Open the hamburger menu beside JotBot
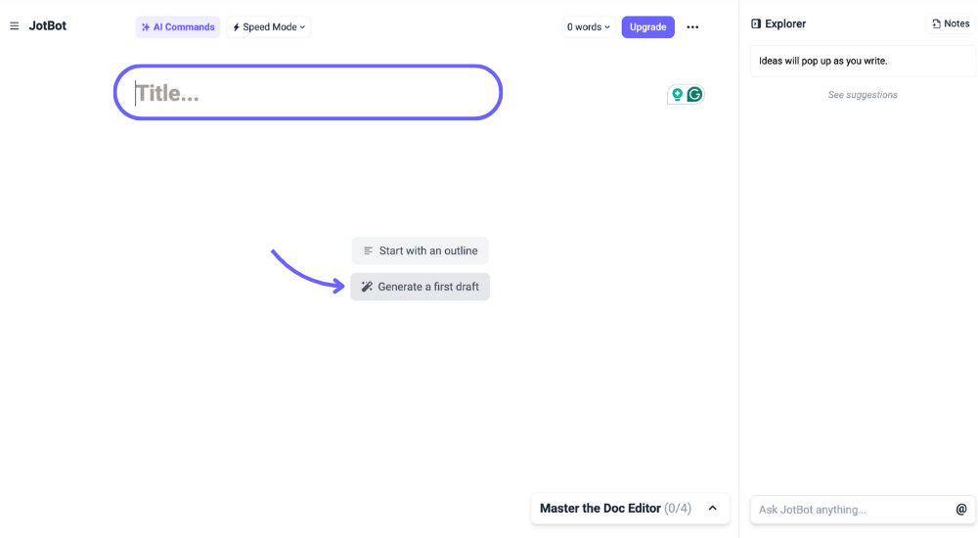The width and height of the screenshot is (978, 538). click(15, 26)
